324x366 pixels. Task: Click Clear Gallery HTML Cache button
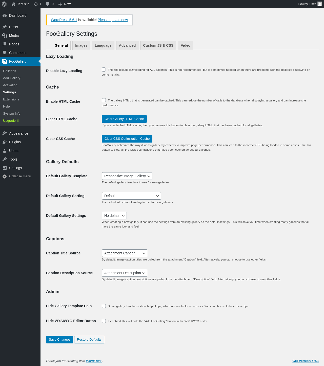(x=124, y=119)
